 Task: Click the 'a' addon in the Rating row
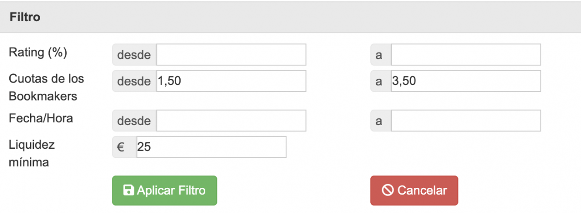click(x=379, y=55)
